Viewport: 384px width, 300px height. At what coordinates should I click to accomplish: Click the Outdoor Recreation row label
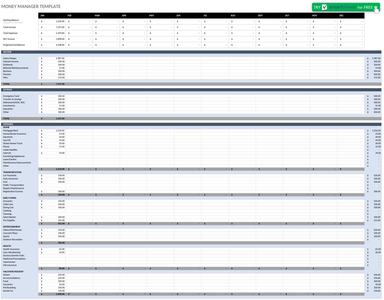point(13,240)
